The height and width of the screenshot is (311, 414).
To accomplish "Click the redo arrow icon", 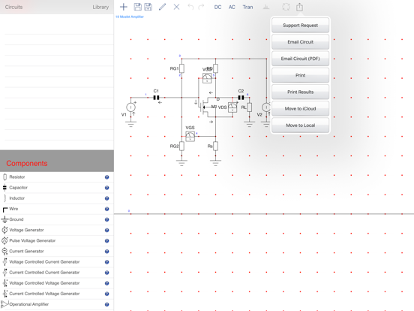I will 201,7.
